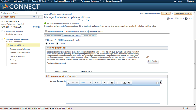
Task: Toggle bold formatting
Action: [x=104, y=82]
